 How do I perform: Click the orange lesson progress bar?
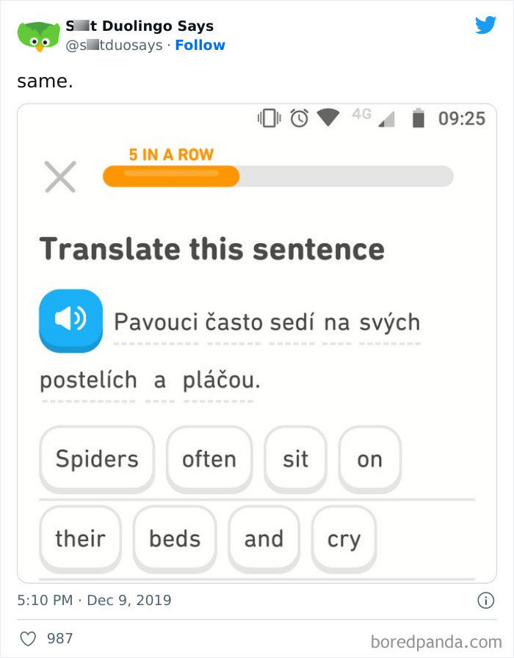coord(170,176)
